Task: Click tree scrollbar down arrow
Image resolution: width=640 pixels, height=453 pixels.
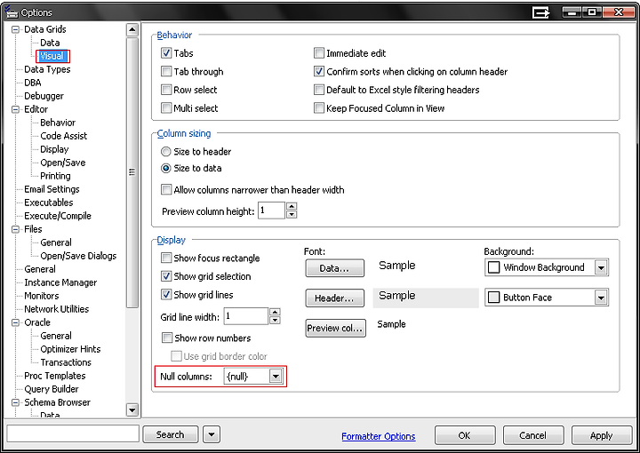Action: (x=132, y=409)
